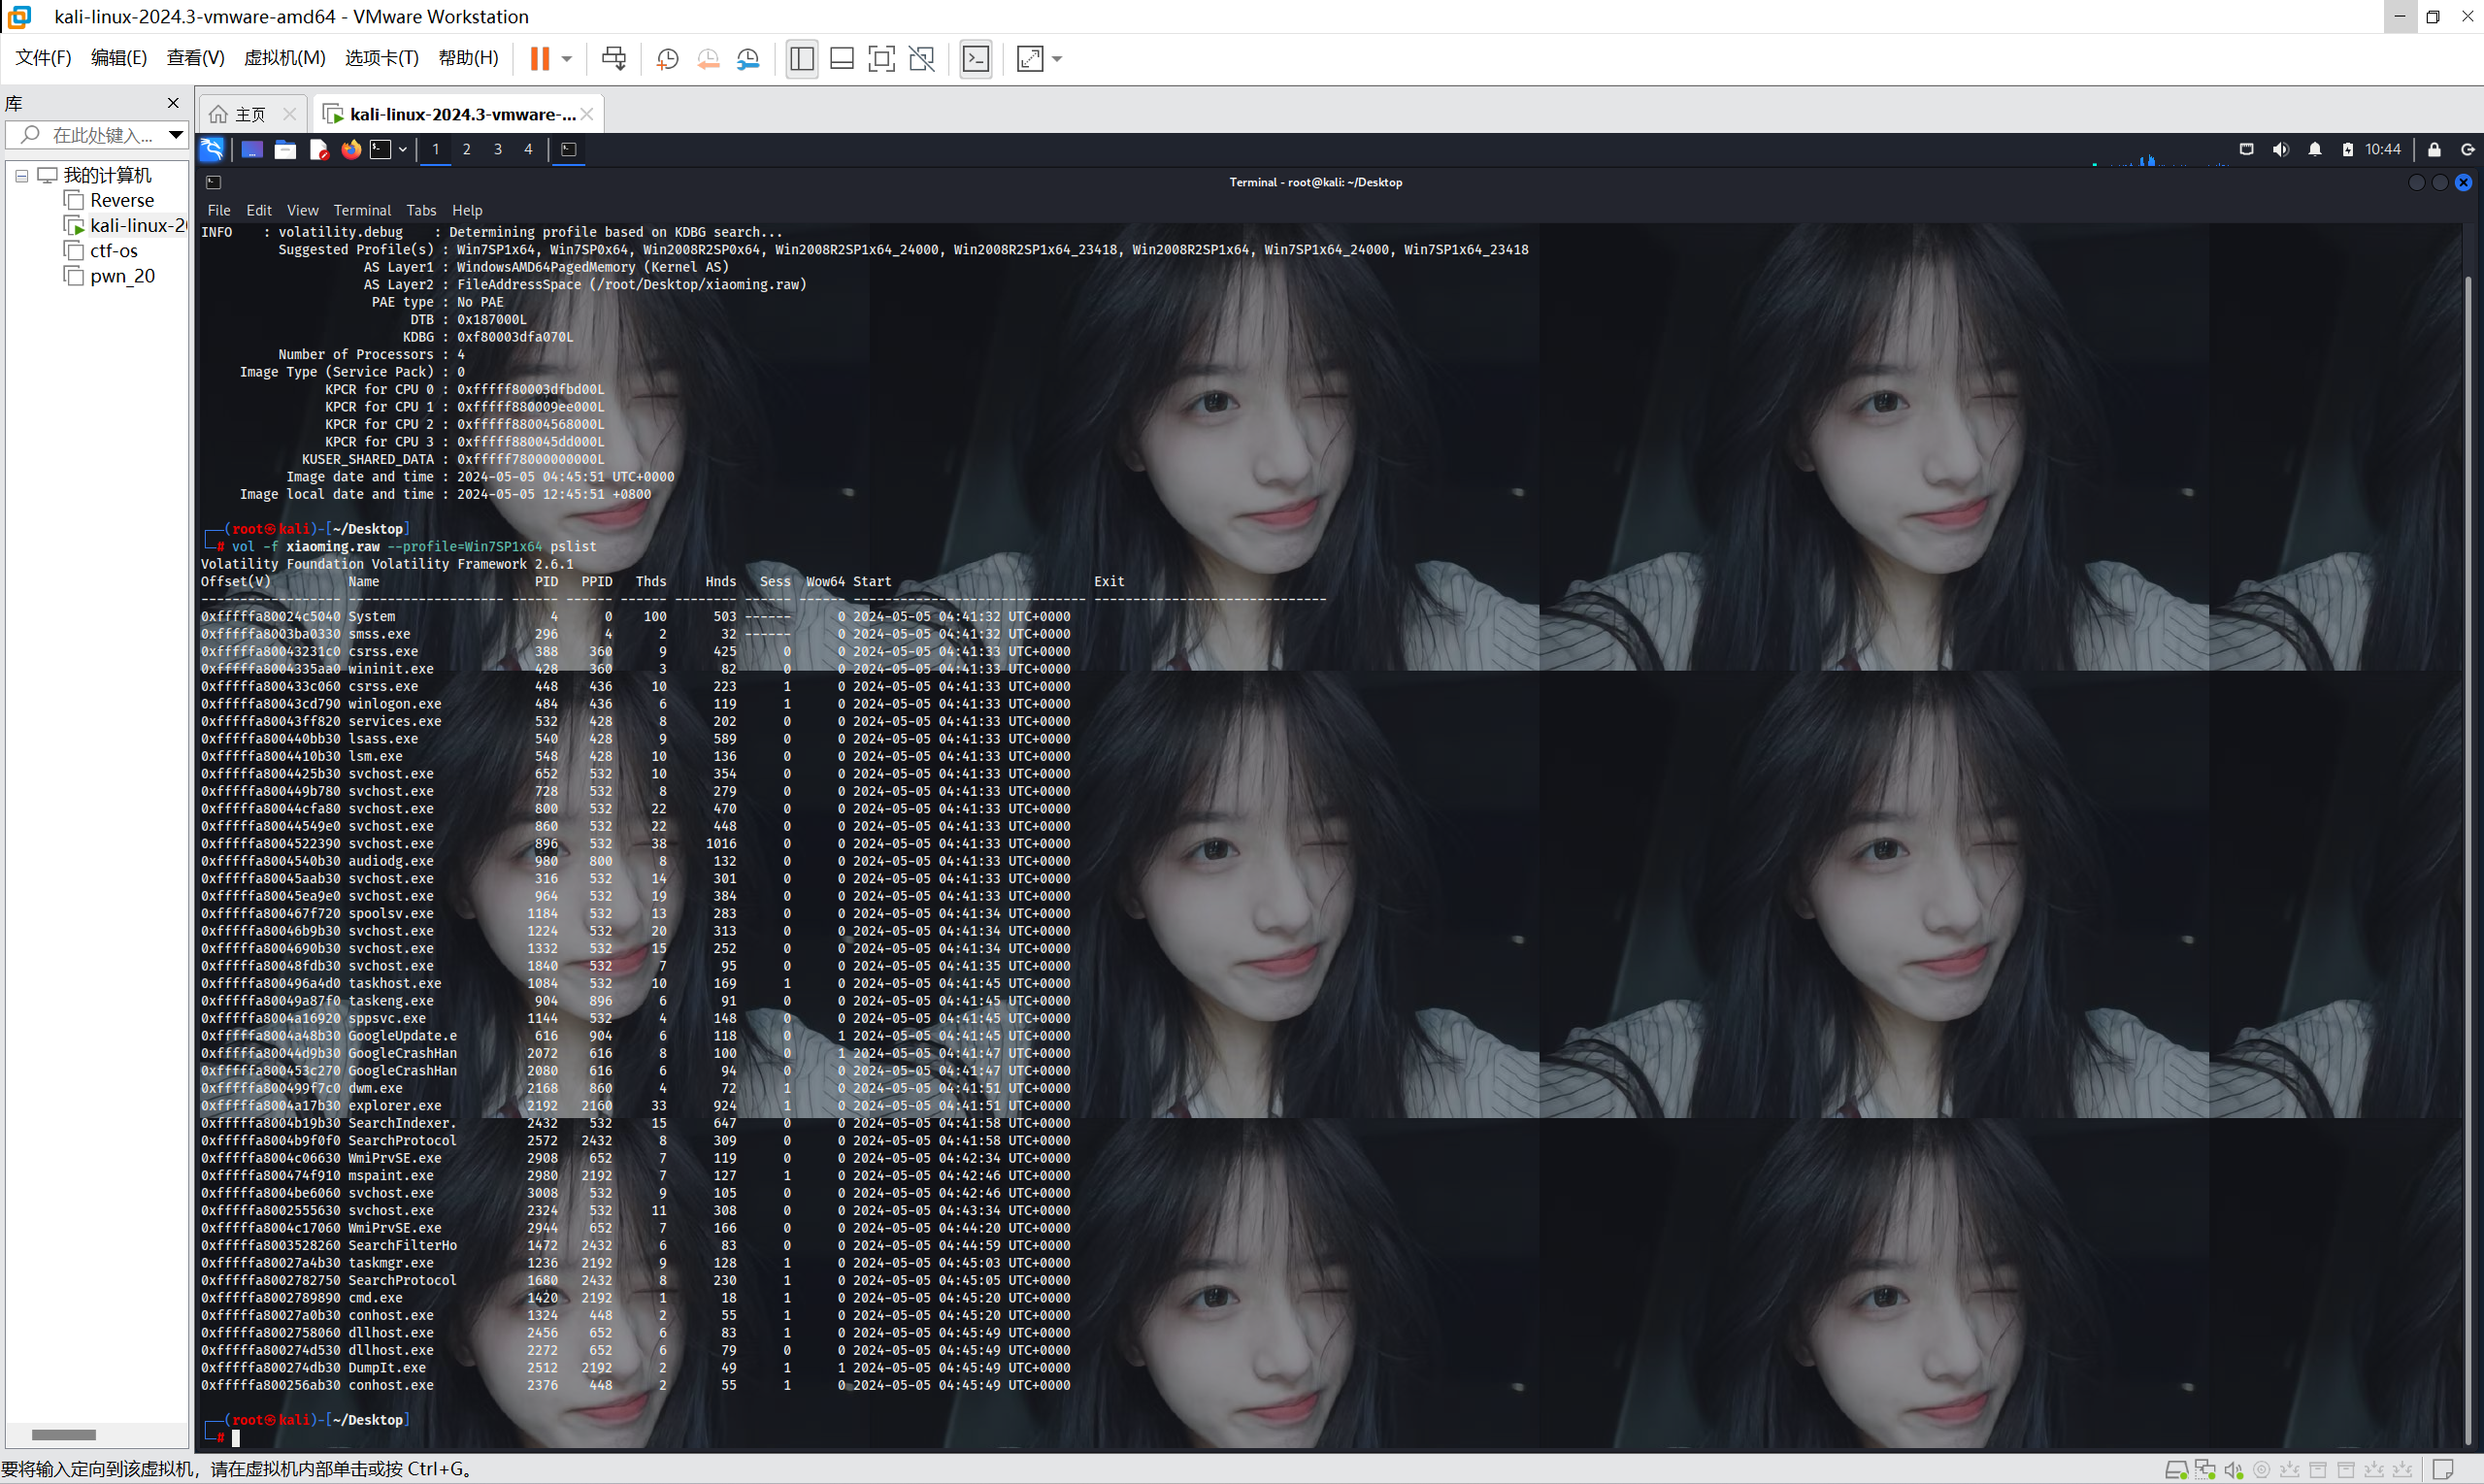This screenshot has width=2484, height=1484.
Task: Close the library panel
Action: (x=173, y=103)
